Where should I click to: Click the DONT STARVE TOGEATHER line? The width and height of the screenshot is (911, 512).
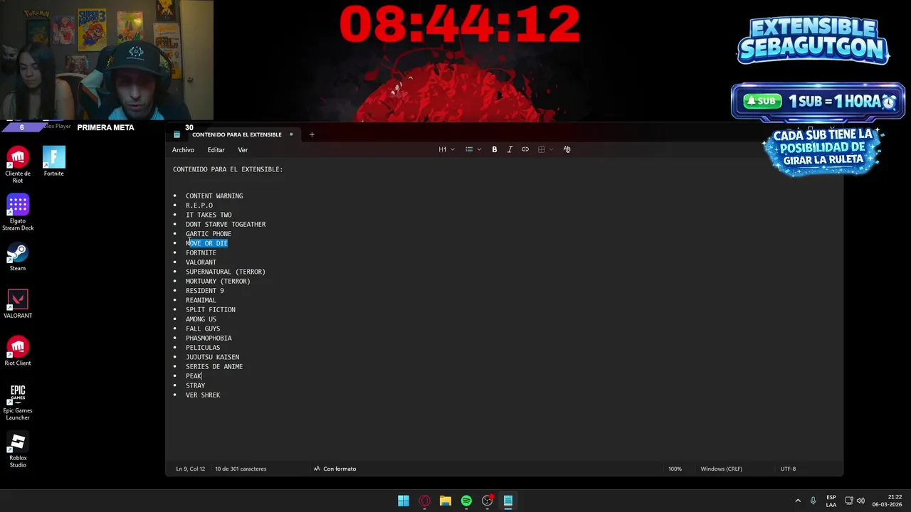pos(226,225)
